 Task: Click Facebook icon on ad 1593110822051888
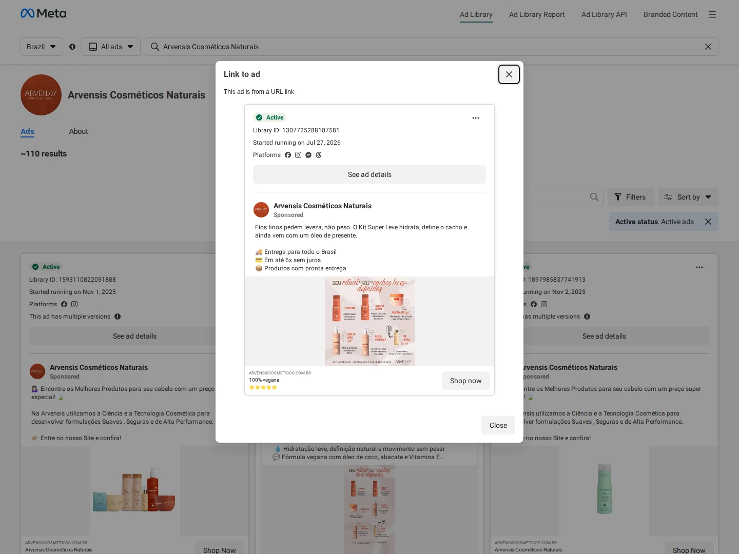64,304
